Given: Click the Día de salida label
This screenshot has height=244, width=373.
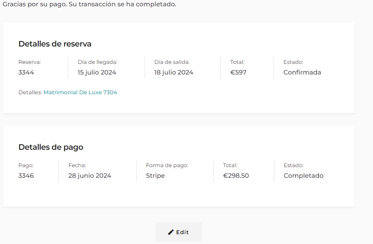Looking at the screenshot, I should [x=172, y=62].
